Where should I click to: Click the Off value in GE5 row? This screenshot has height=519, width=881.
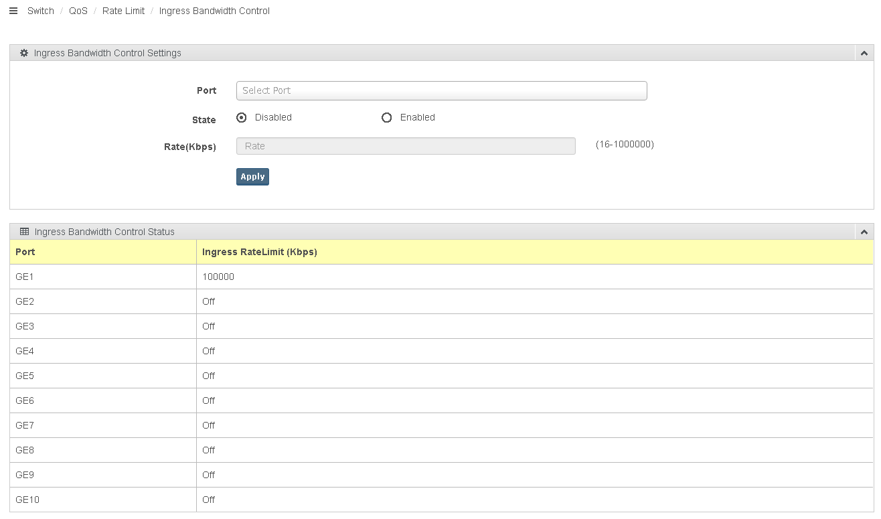[208, 376]
